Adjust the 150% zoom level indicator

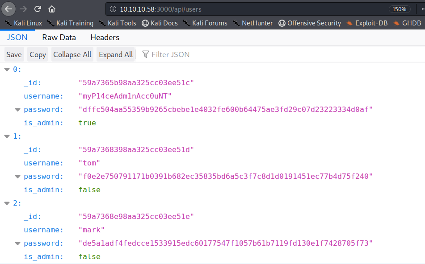click(398, 9)
